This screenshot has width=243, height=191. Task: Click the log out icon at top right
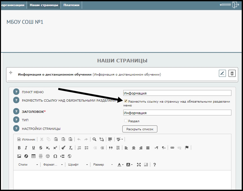[x=235, y=5]
